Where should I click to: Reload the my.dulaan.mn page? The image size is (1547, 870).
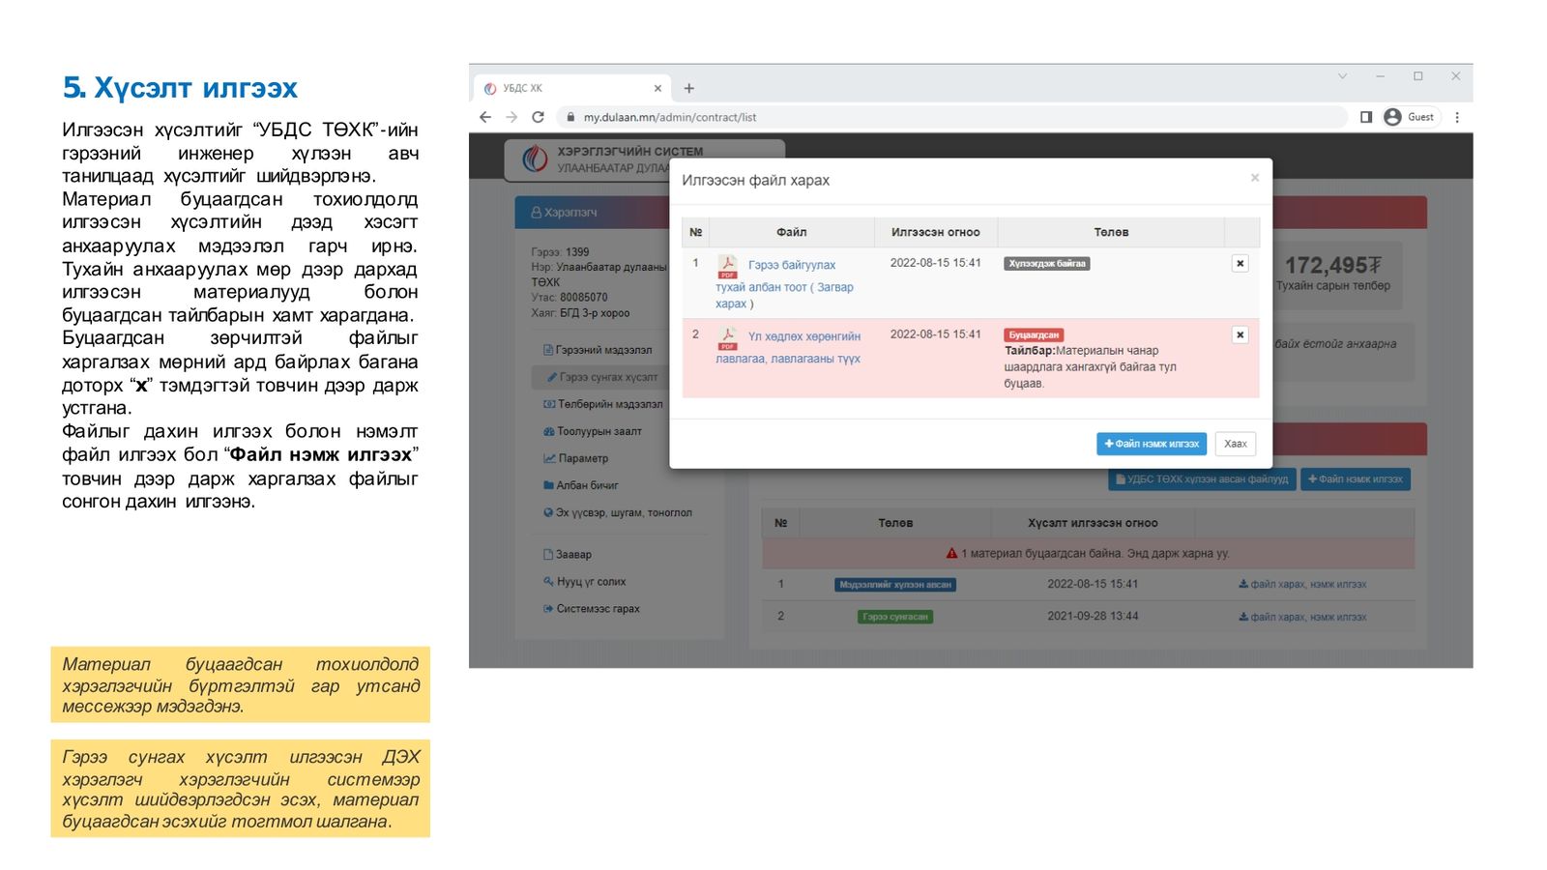[x=538, y=117]
